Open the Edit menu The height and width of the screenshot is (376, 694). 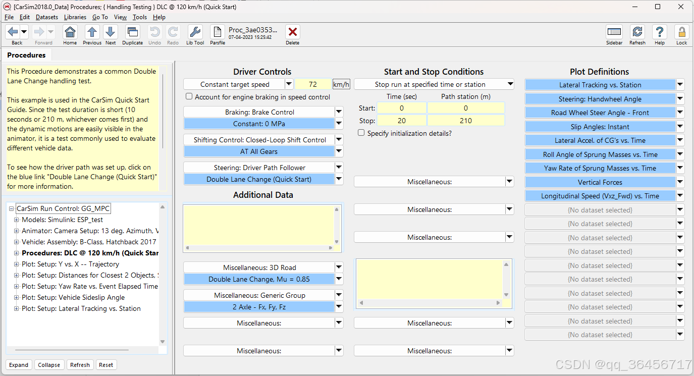click(25, 17)
